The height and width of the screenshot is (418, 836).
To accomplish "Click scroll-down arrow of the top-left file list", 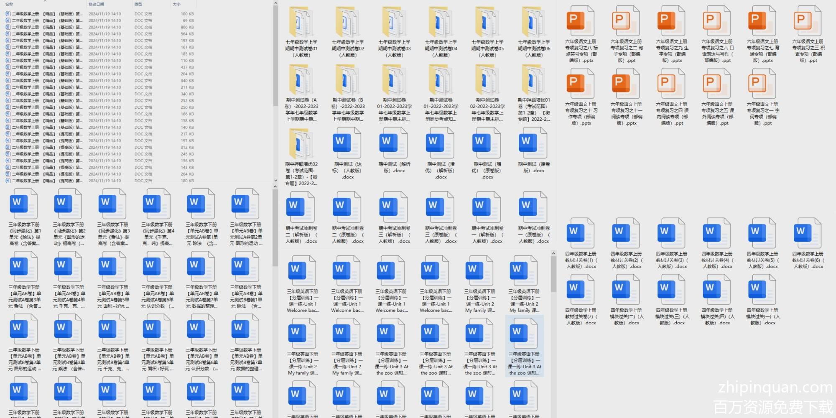I will click(275, 181).
